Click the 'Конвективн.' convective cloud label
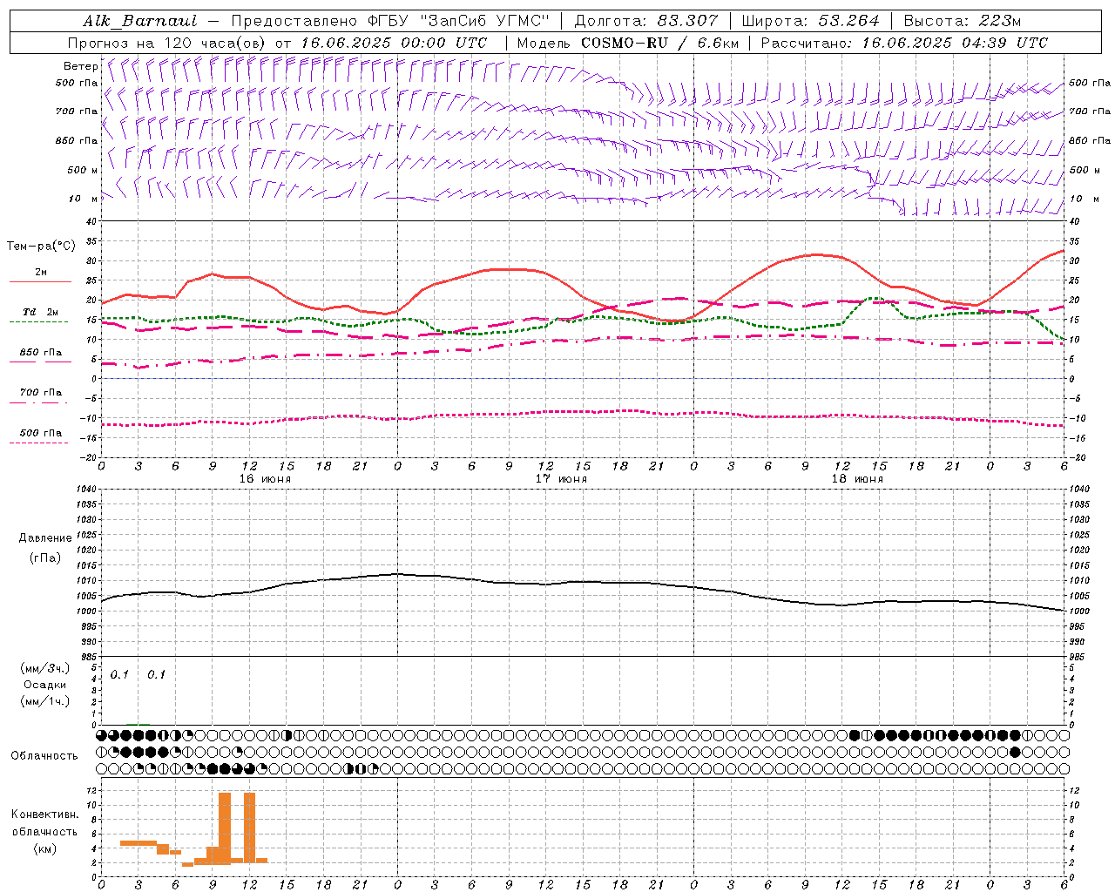This screenshot has height=892, width=1115. point(44,814)
